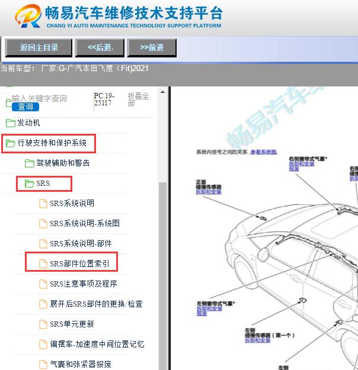358x370 pixels.
Task: Select the SRS folder label
Action: [x=43, y=184]
